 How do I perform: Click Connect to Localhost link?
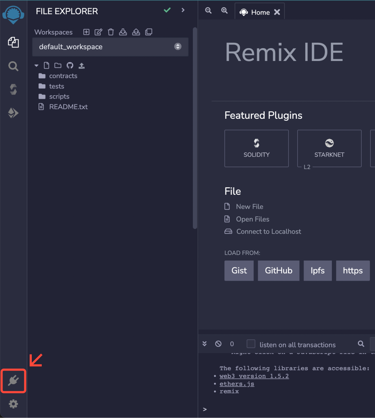269,231
